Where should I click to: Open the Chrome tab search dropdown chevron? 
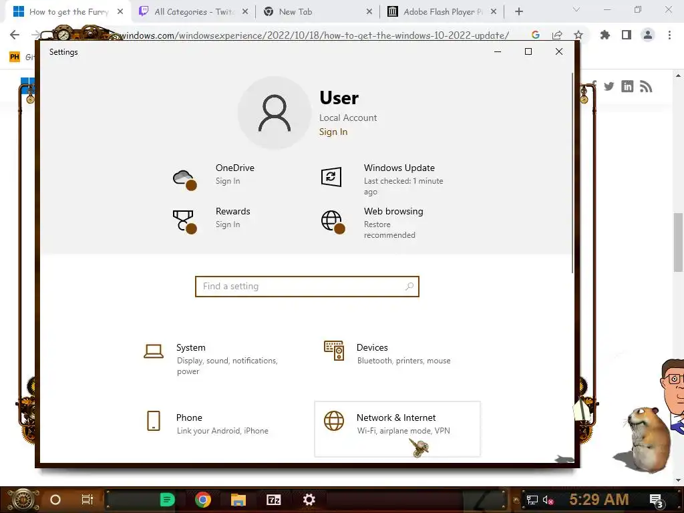[x=576, y=9]
